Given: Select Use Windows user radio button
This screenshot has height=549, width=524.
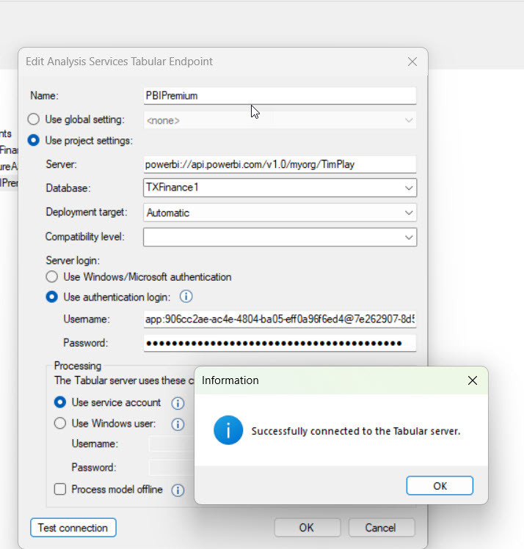Looking at the screenshot, I should [x=60, y=424].
